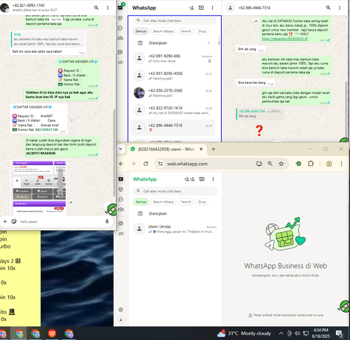Open catalog storefront icon in top WhatsApp sidebar
This screenshot has height=340, width=350.
120,52
